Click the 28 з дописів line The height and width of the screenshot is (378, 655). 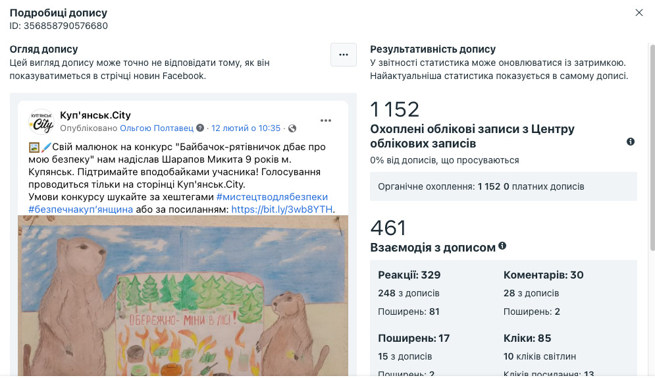click(531, 293)
